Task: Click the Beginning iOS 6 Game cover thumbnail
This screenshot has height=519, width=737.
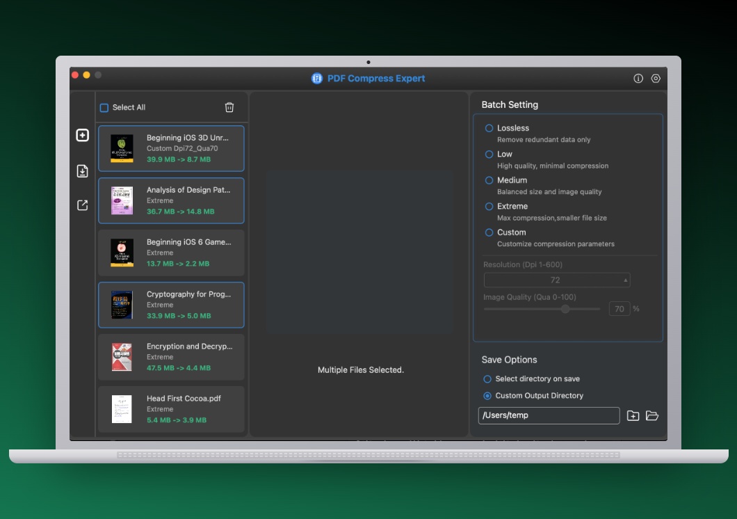Action: (x=122, y=253)
